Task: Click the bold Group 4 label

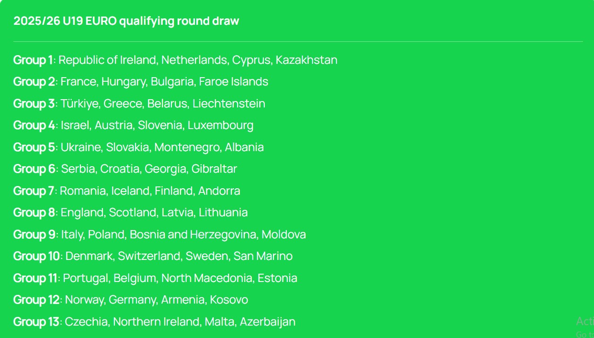Action: coord(34,125)
